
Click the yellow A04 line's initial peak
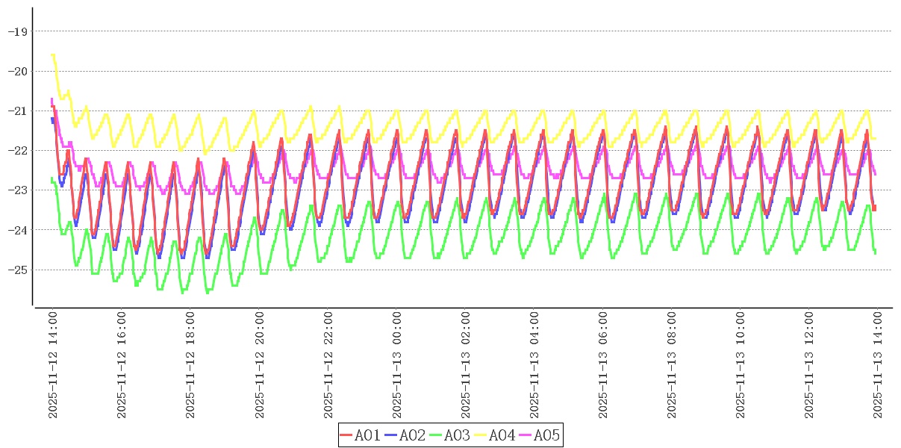pos(52,55)
